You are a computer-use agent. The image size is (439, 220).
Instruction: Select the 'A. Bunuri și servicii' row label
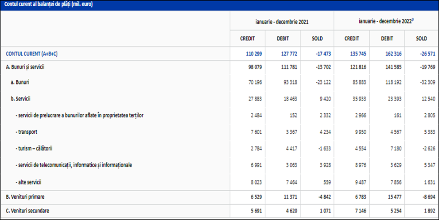pos(25,66)
